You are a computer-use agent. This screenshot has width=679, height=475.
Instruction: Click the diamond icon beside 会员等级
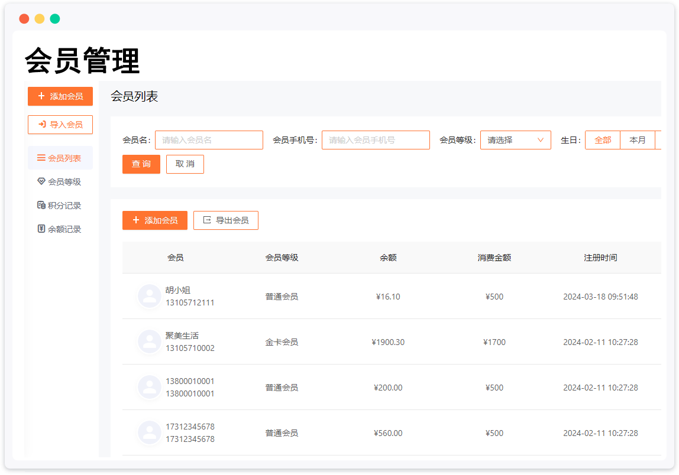[41, 181]
